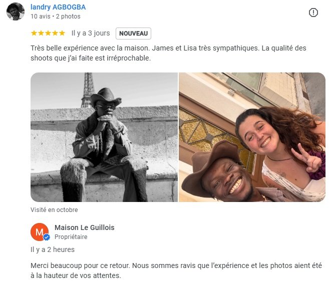Click the Eiffel Tower in left photo
This screenshot has height=284, width=334.
tap(88, 90)
